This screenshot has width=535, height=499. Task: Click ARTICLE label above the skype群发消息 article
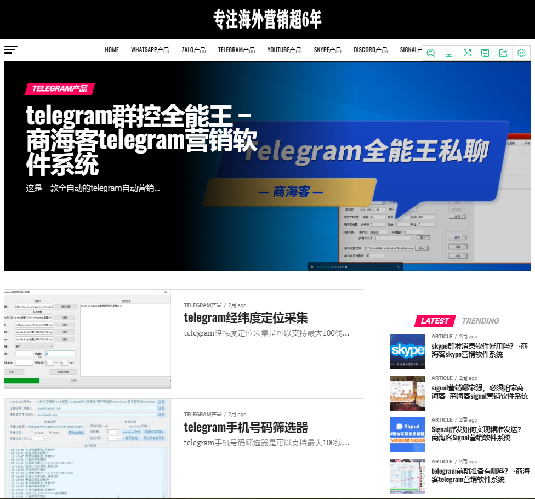click(442, 337)
